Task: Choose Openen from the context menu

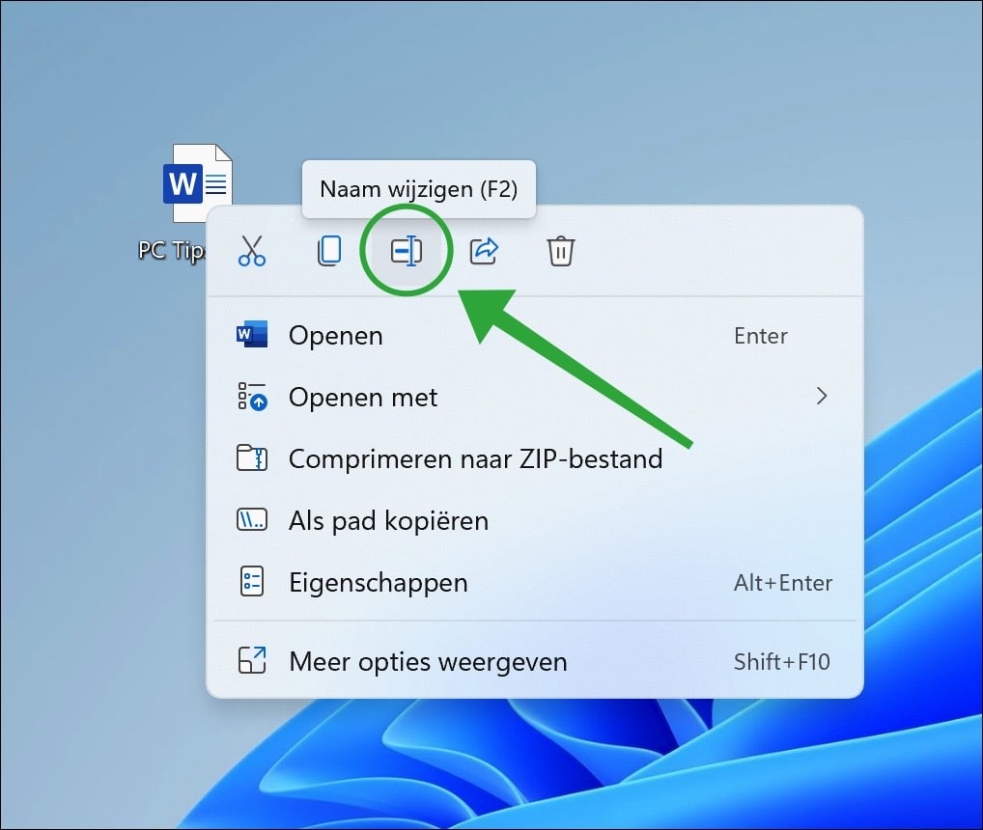Action: (x=335, y=335)
